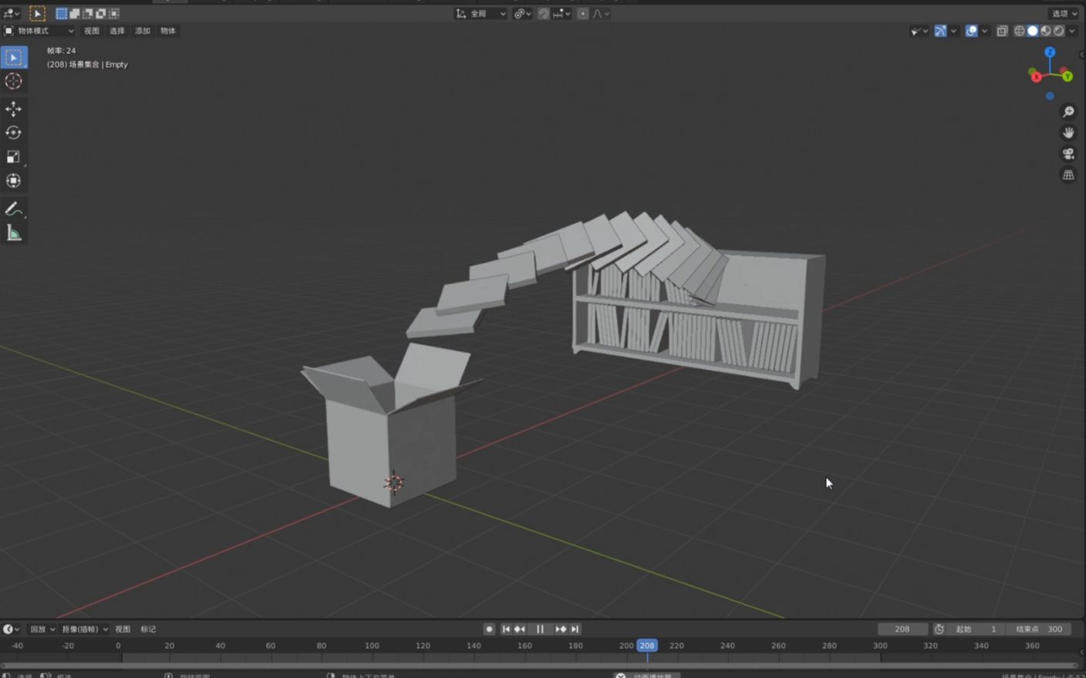Switch to solid shading
The height and width of the screenshot is (678, 1086).
coord(1033,31)
